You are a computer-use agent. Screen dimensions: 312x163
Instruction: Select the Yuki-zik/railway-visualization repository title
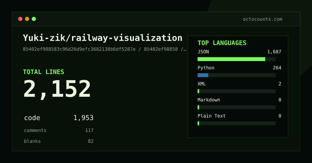[103, 38]
